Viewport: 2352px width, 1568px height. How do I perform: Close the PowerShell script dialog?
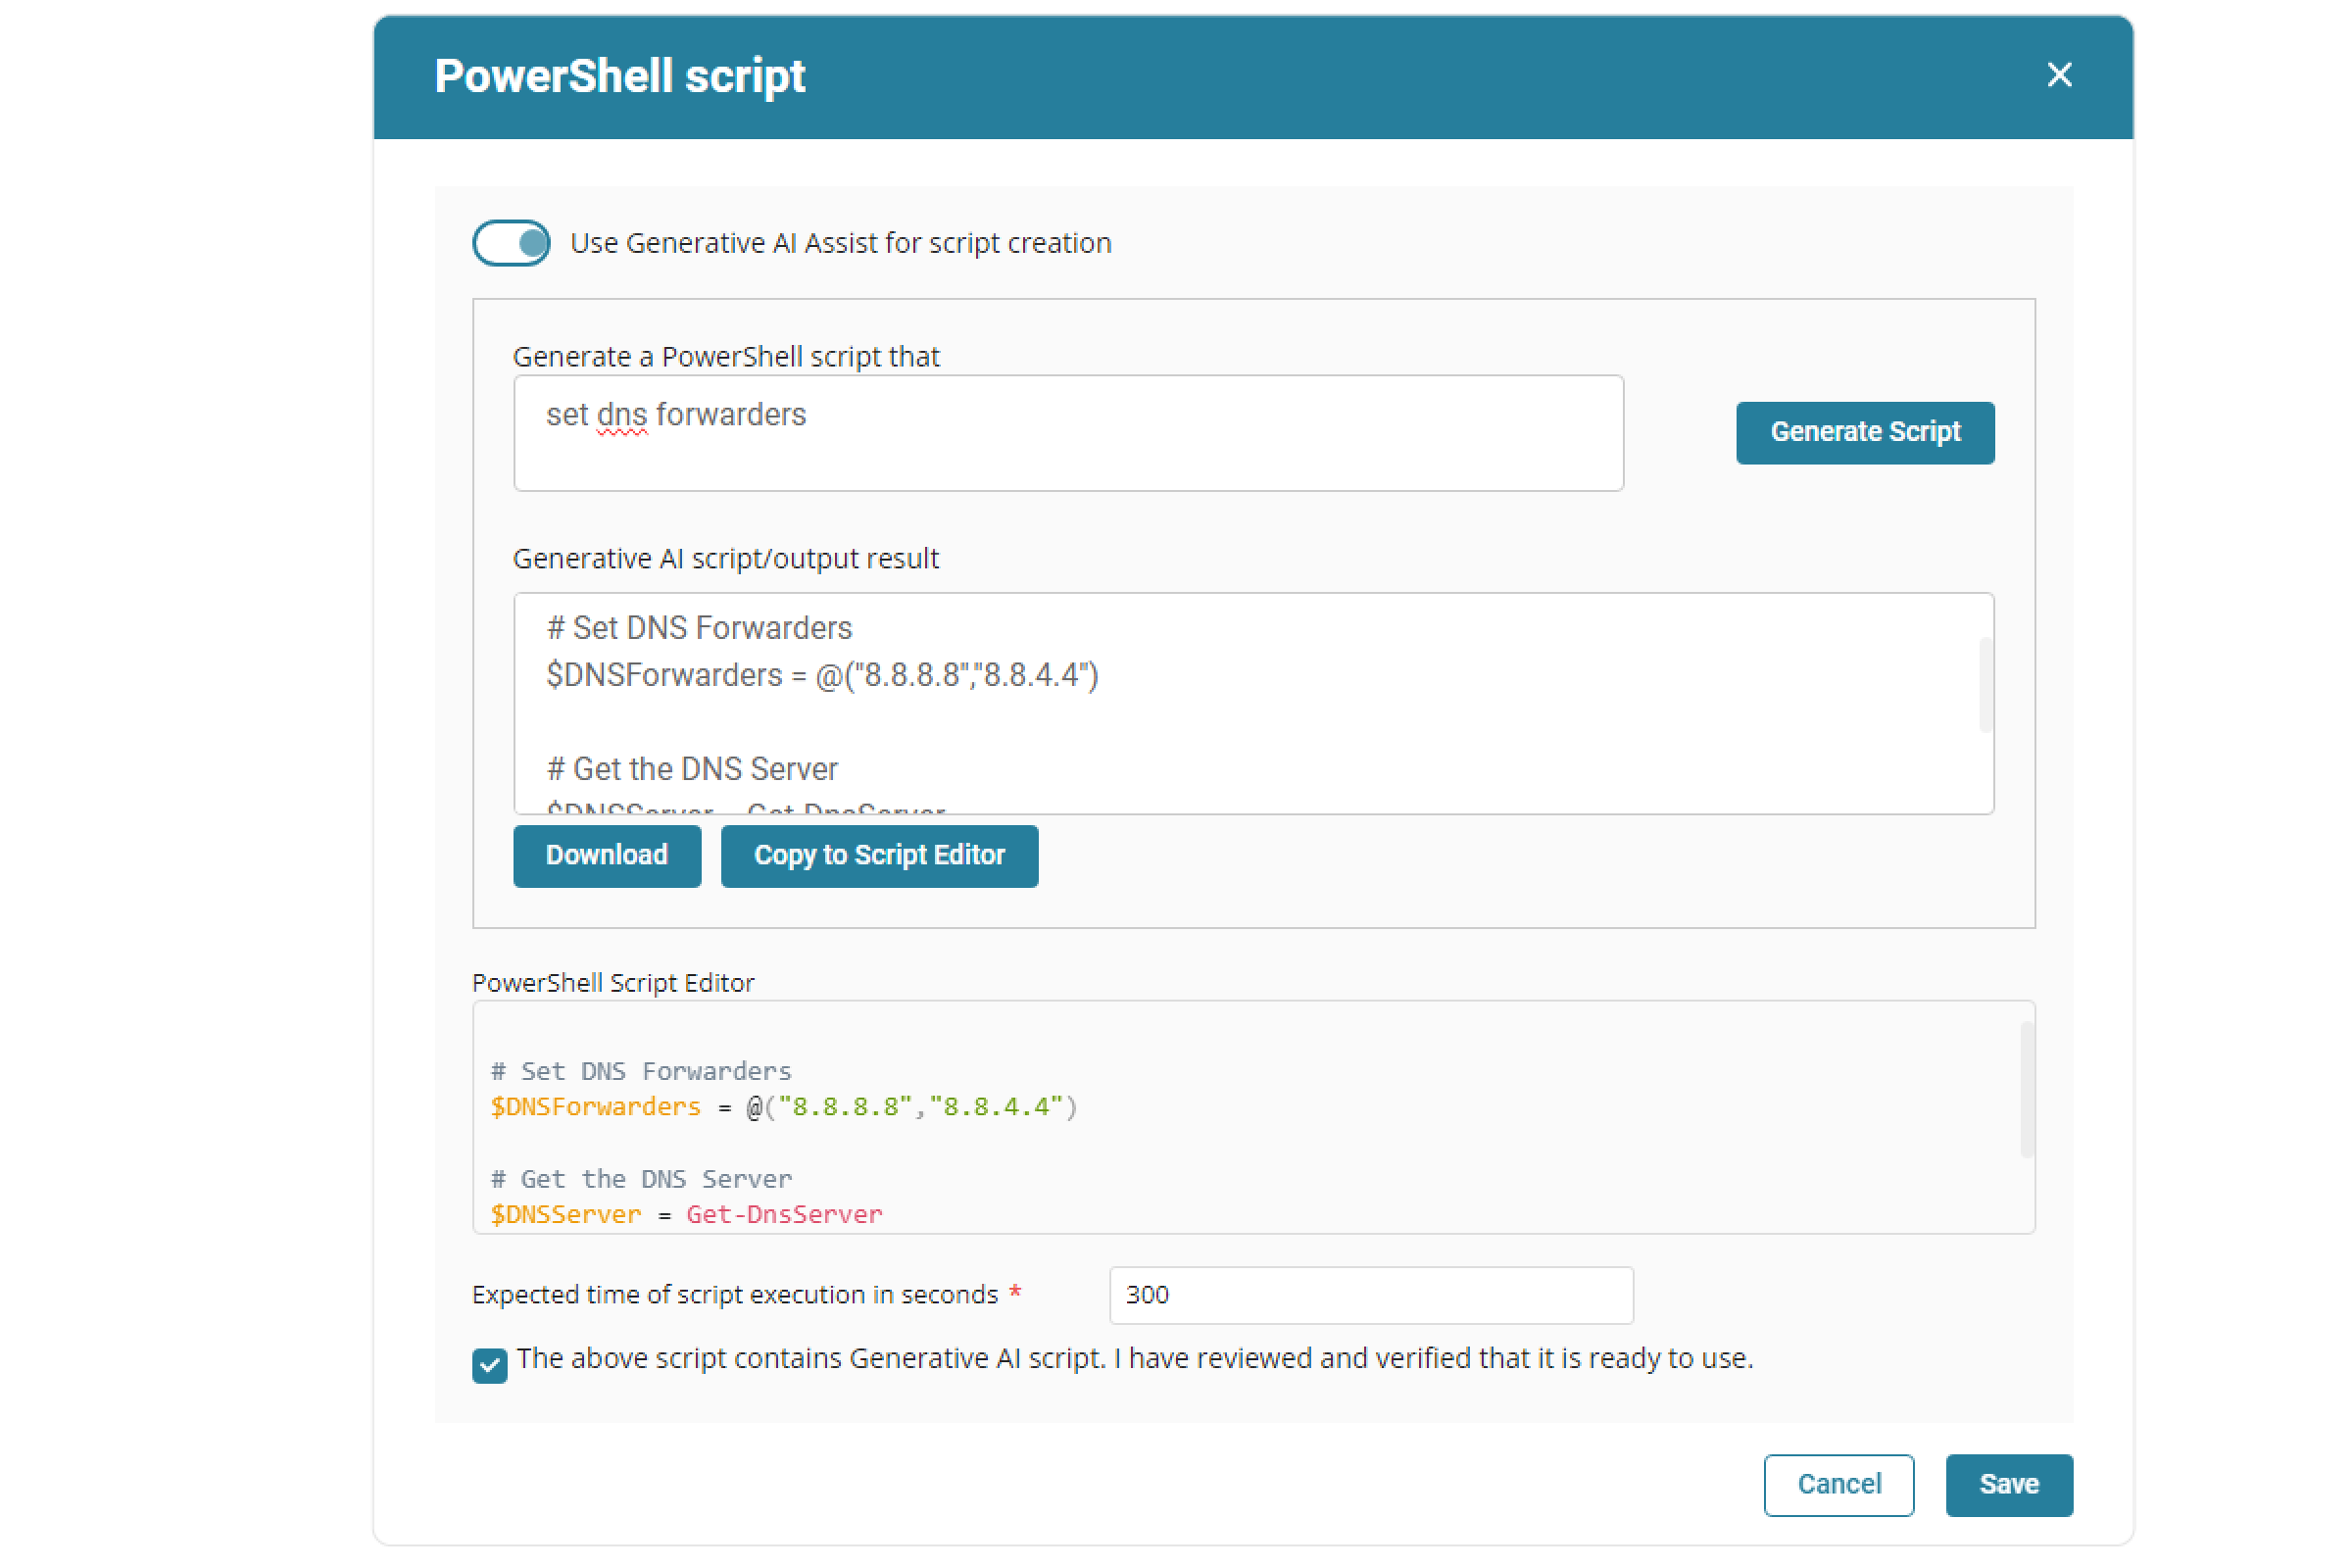click(2059, 75)
